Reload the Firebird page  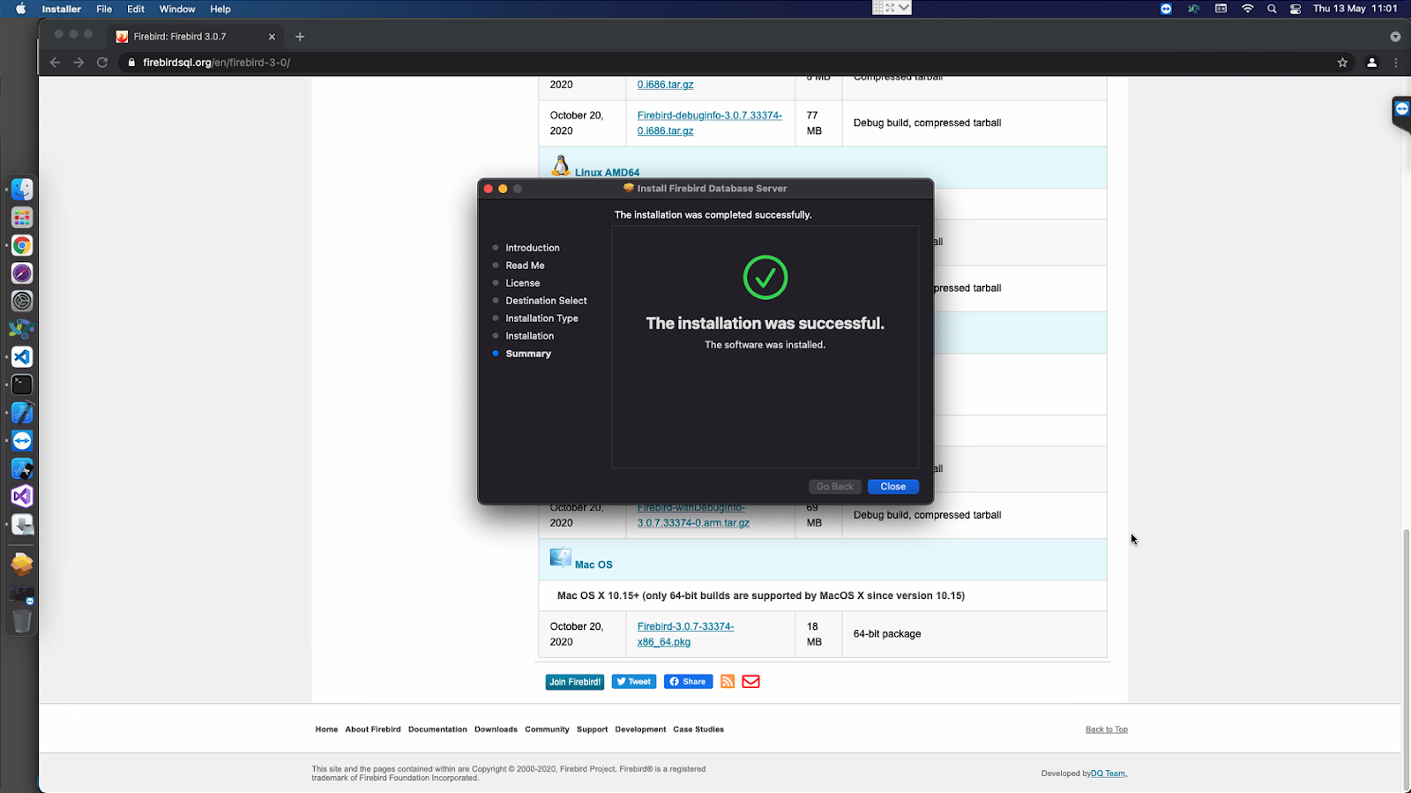click(x=102, y=63)
